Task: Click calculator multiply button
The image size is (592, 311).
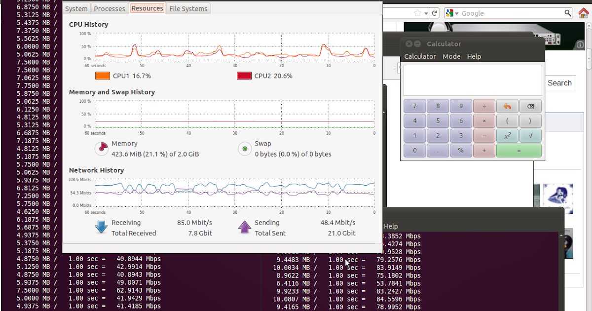Action: (x=484, y=121)
